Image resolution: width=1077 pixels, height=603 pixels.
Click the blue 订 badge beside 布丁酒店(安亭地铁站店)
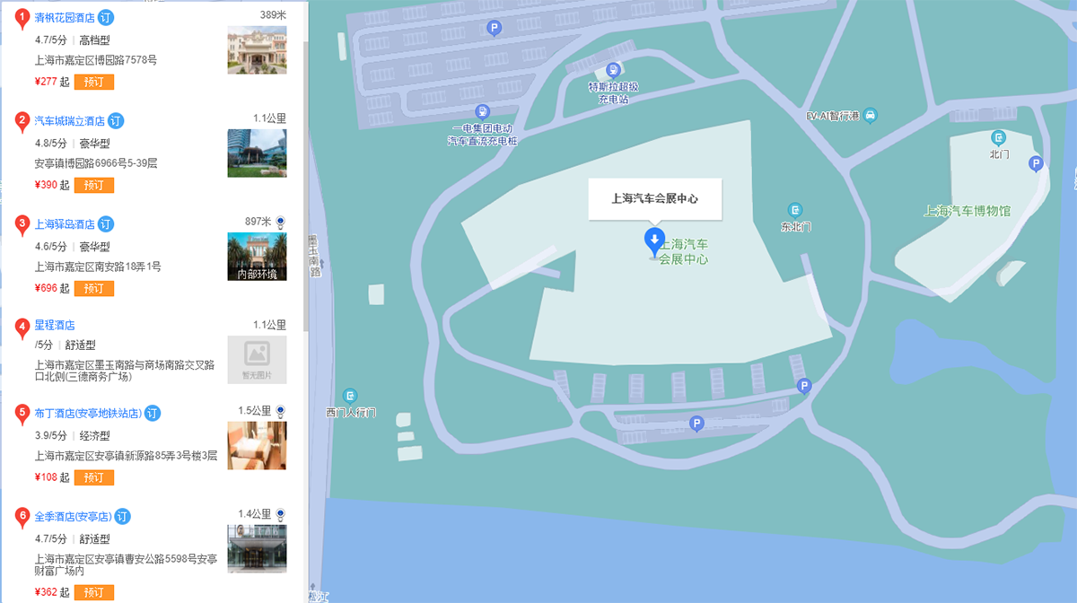click(x=153, y=414)
